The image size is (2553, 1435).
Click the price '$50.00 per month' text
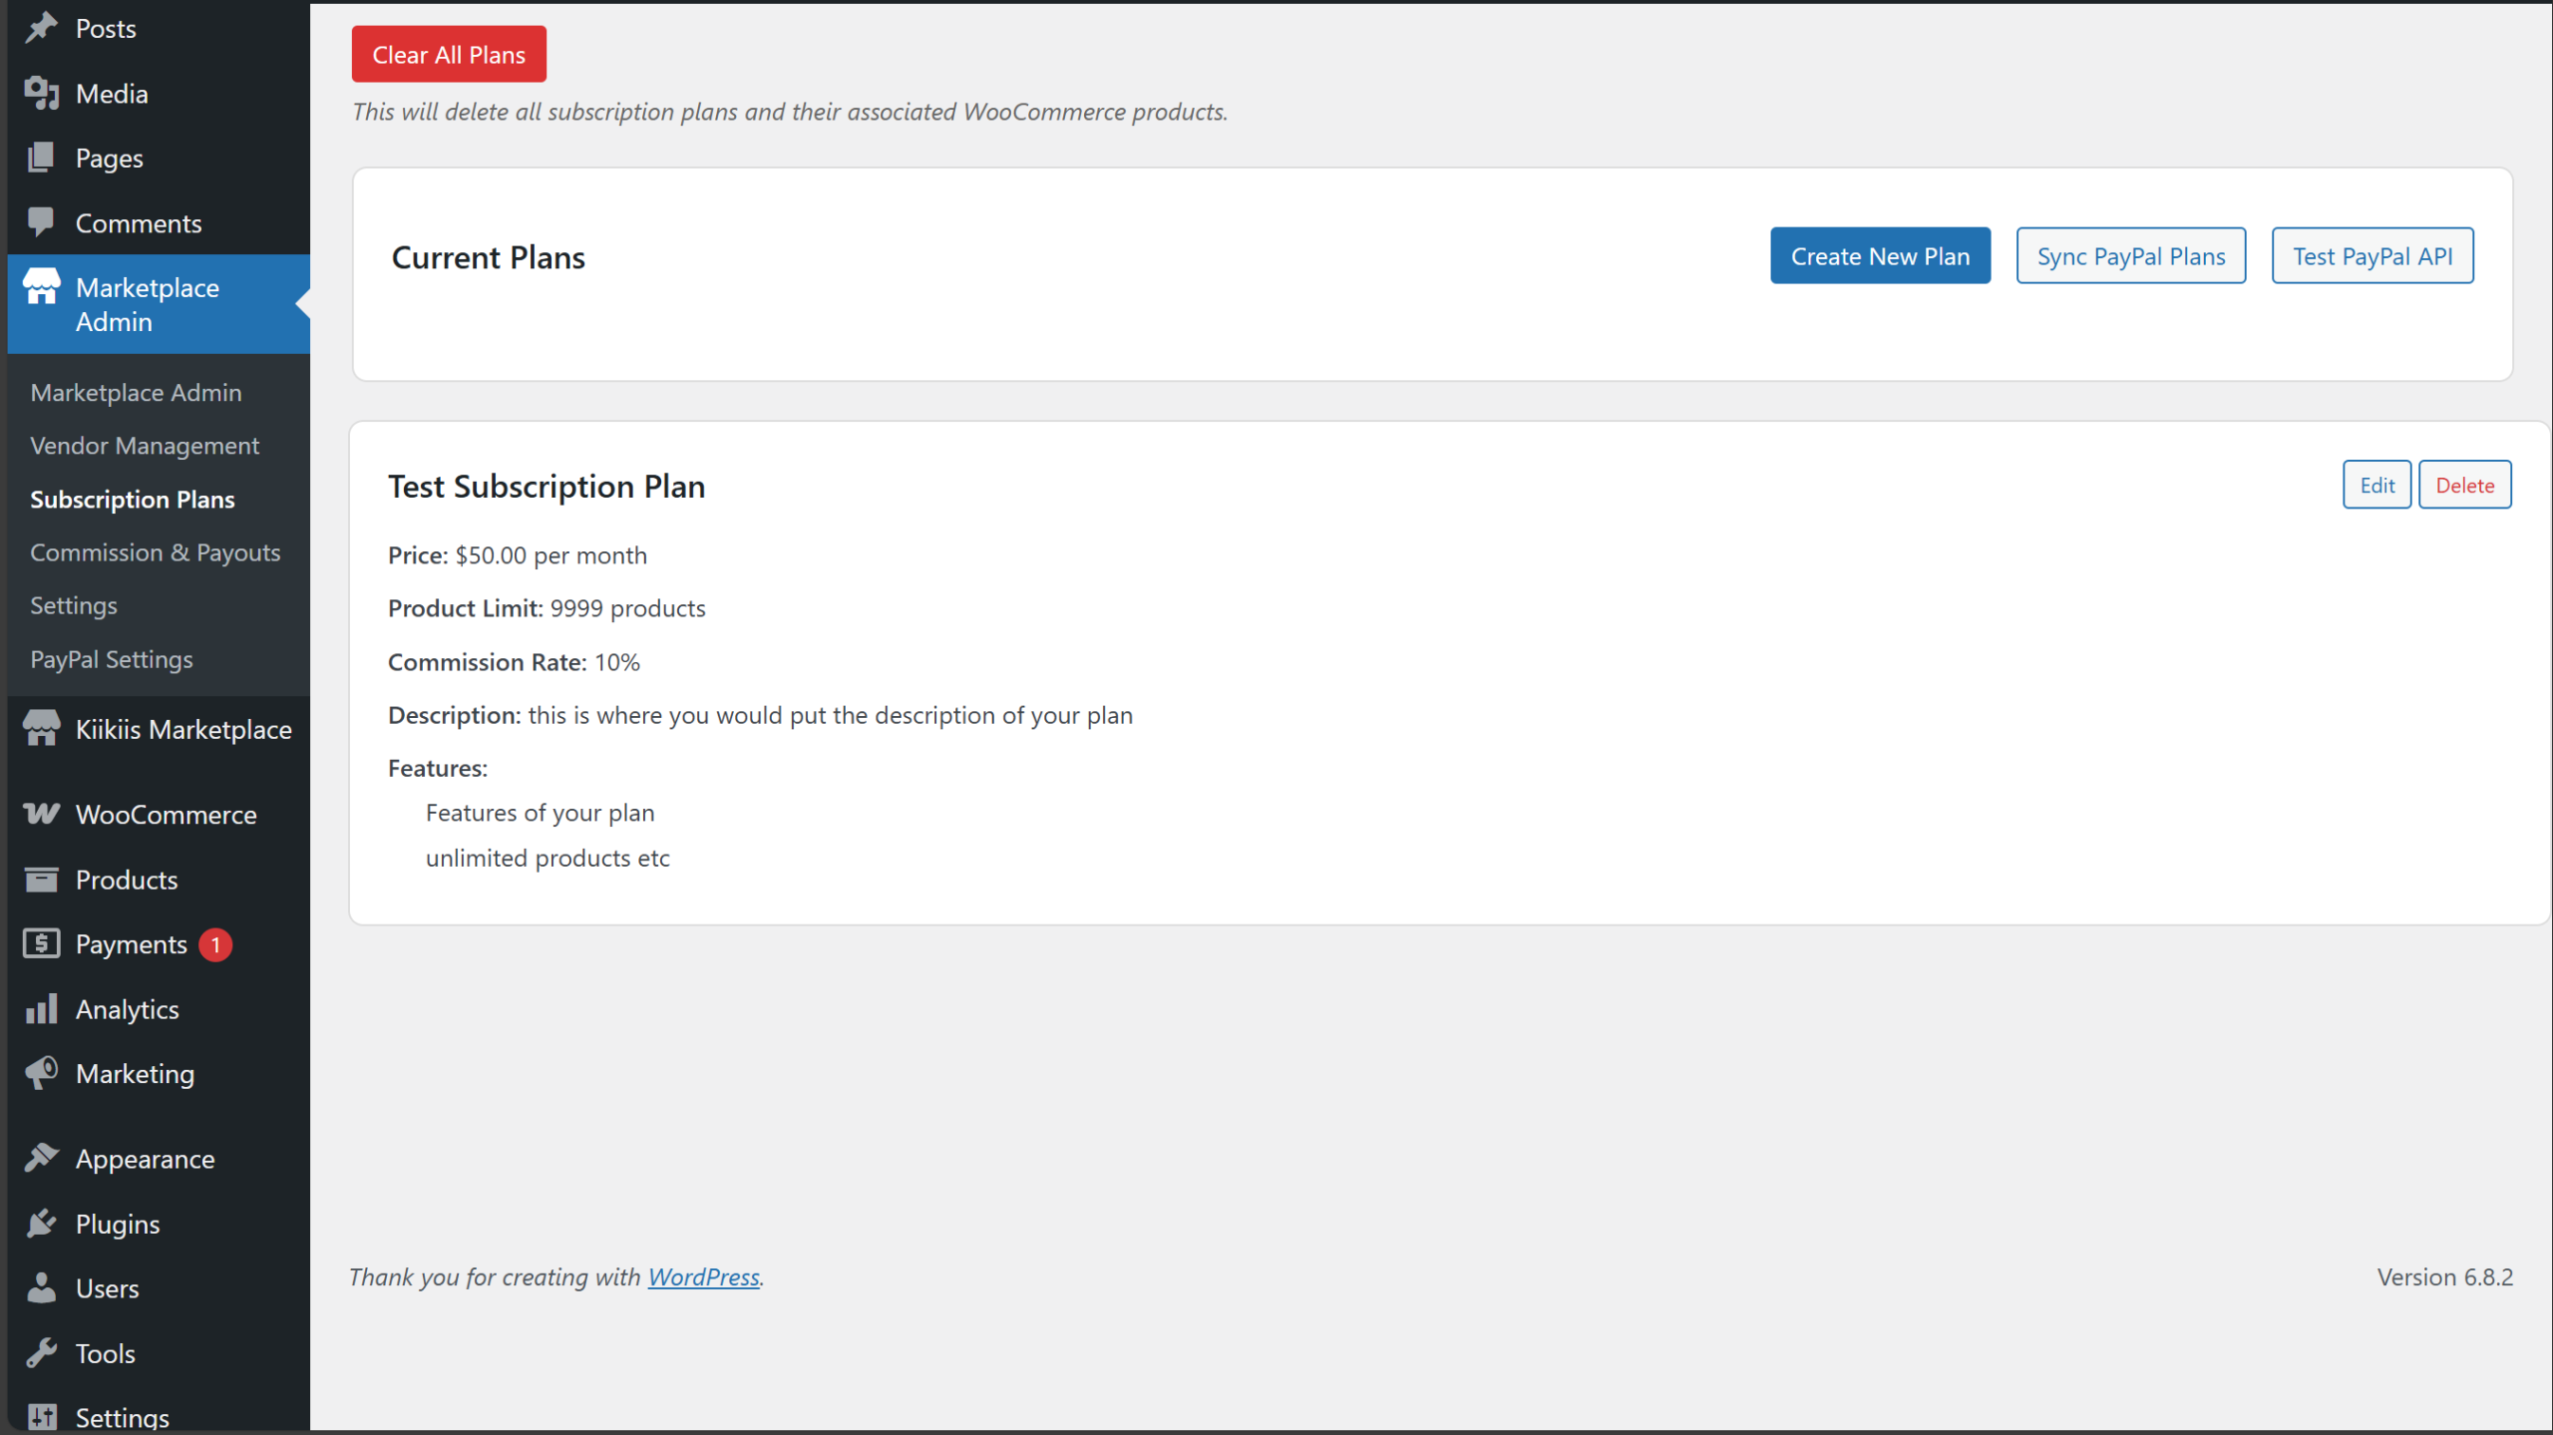(551, 554)
